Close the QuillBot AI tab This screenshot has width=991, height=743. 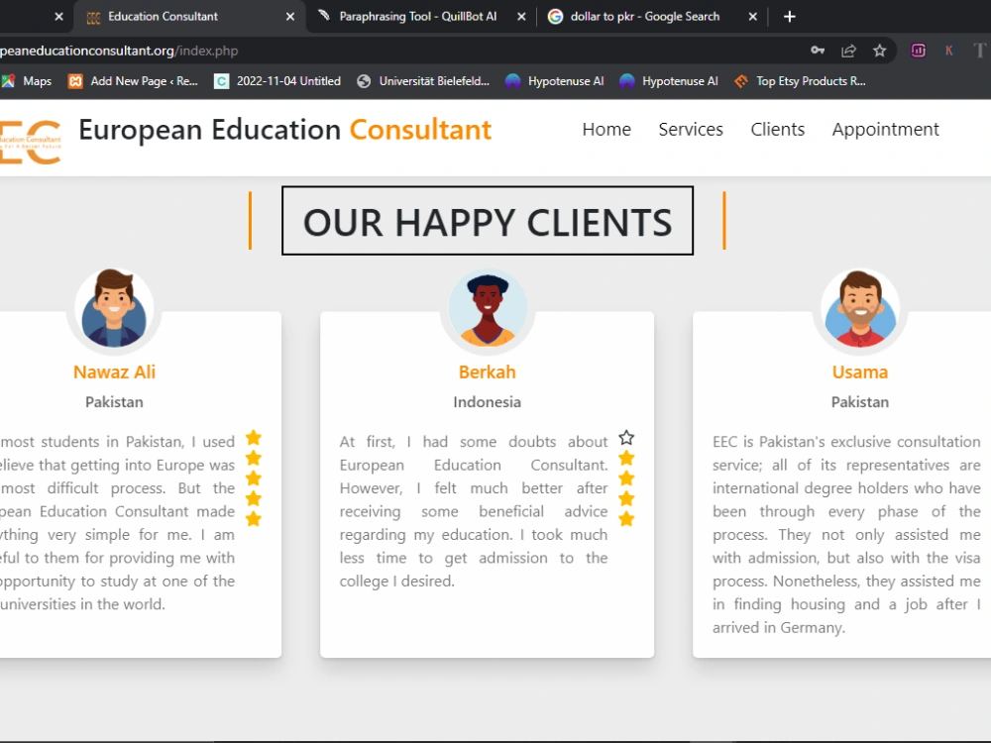[521, 17]
